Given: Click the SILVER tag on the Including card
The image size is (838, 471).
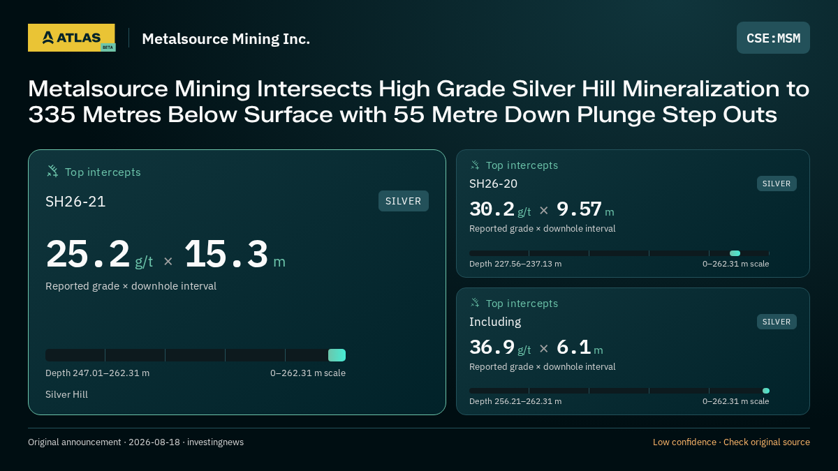Looking at the screenshot, I should tap(777, 322).
